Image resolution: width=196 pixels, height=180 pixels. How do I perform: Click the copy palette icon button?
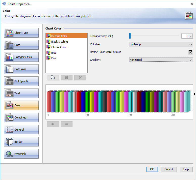(x=53, y=77)
